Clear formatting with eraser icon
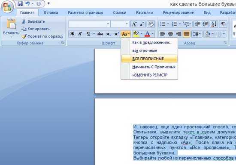Screen dimensions: 236x165 151,24
